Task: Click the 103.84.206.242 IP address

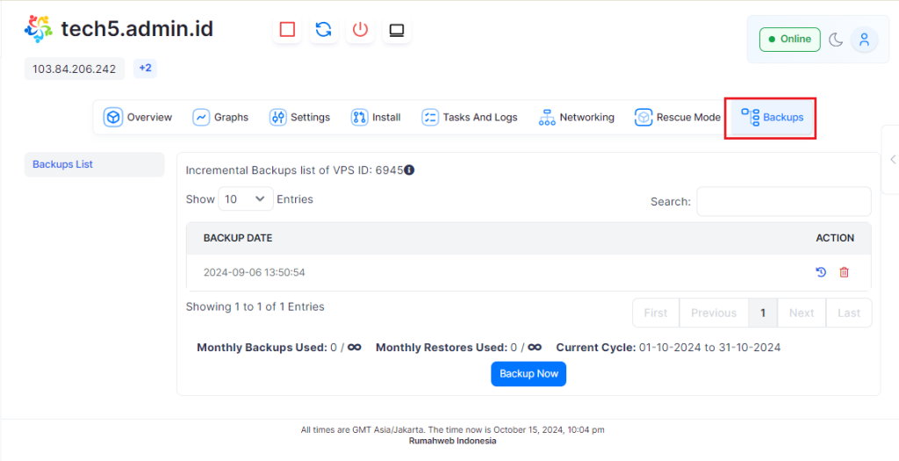Action: click(x=74, y=68)
